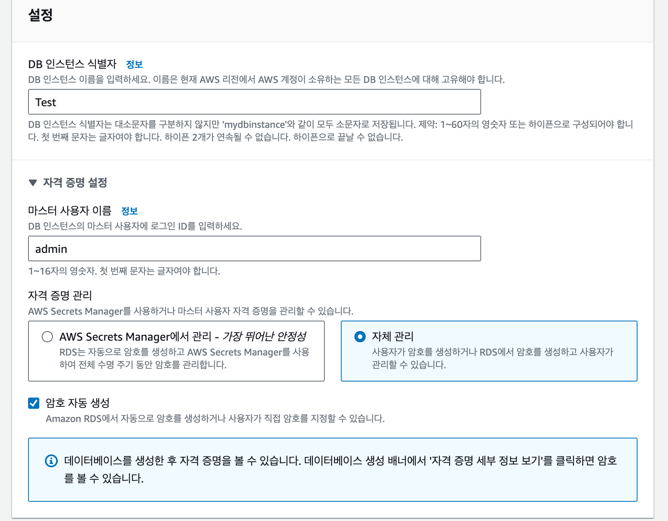Click the 1~16자의 영숫자 constraint hint text
This screenshot has height=521, width=668.
click(124, 271)
